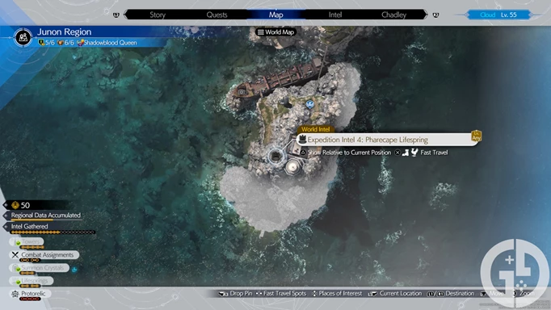Viewport: 551px width, 310px height.
Task: Click the Junon Region title
Action: [x=65, y=32]
